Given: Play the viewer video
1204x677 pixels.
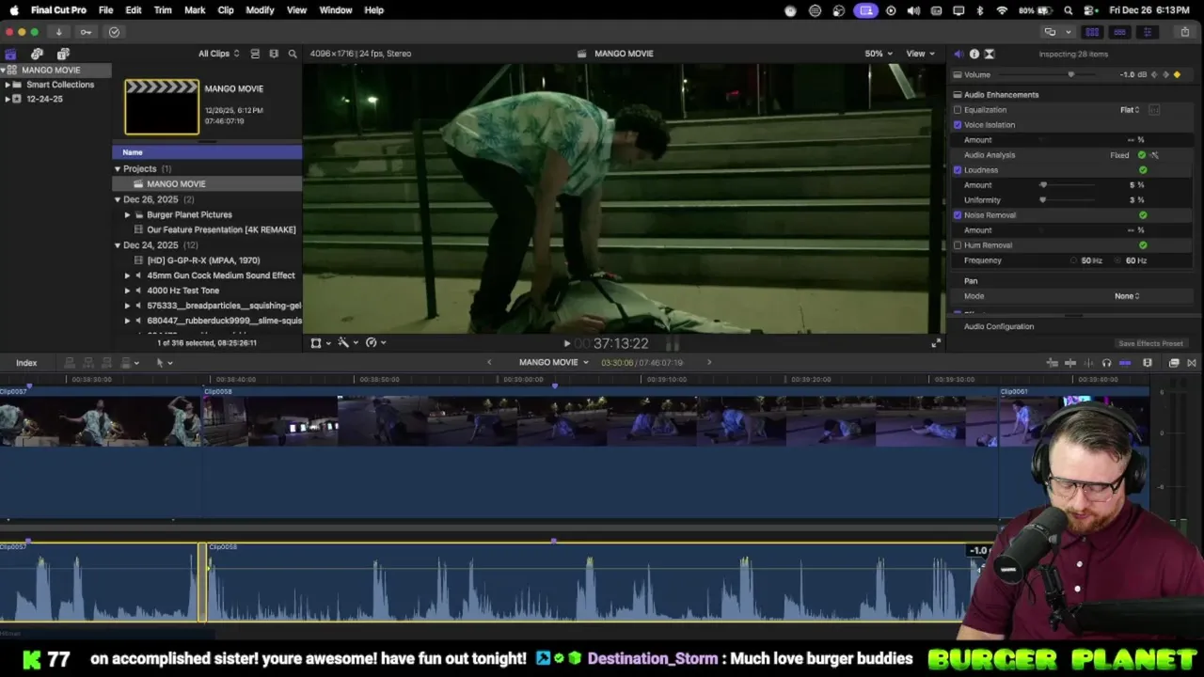Looking at the screenshot, I should pyautogui.click(x=566, y=343).
